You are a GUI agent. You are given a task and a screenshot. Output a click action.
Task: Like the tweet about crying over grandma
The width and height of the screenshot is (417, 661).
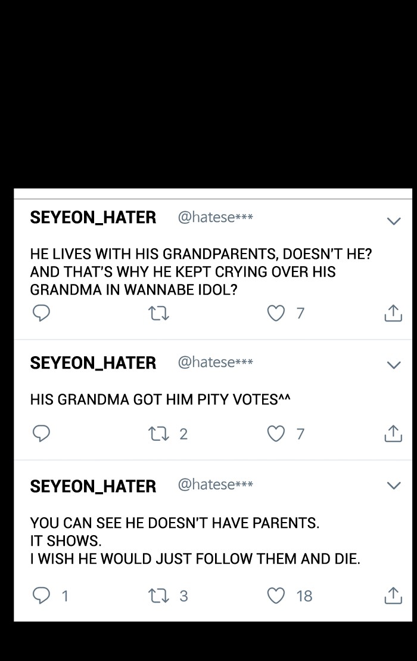pyautogui.click(x=276, y=313)
